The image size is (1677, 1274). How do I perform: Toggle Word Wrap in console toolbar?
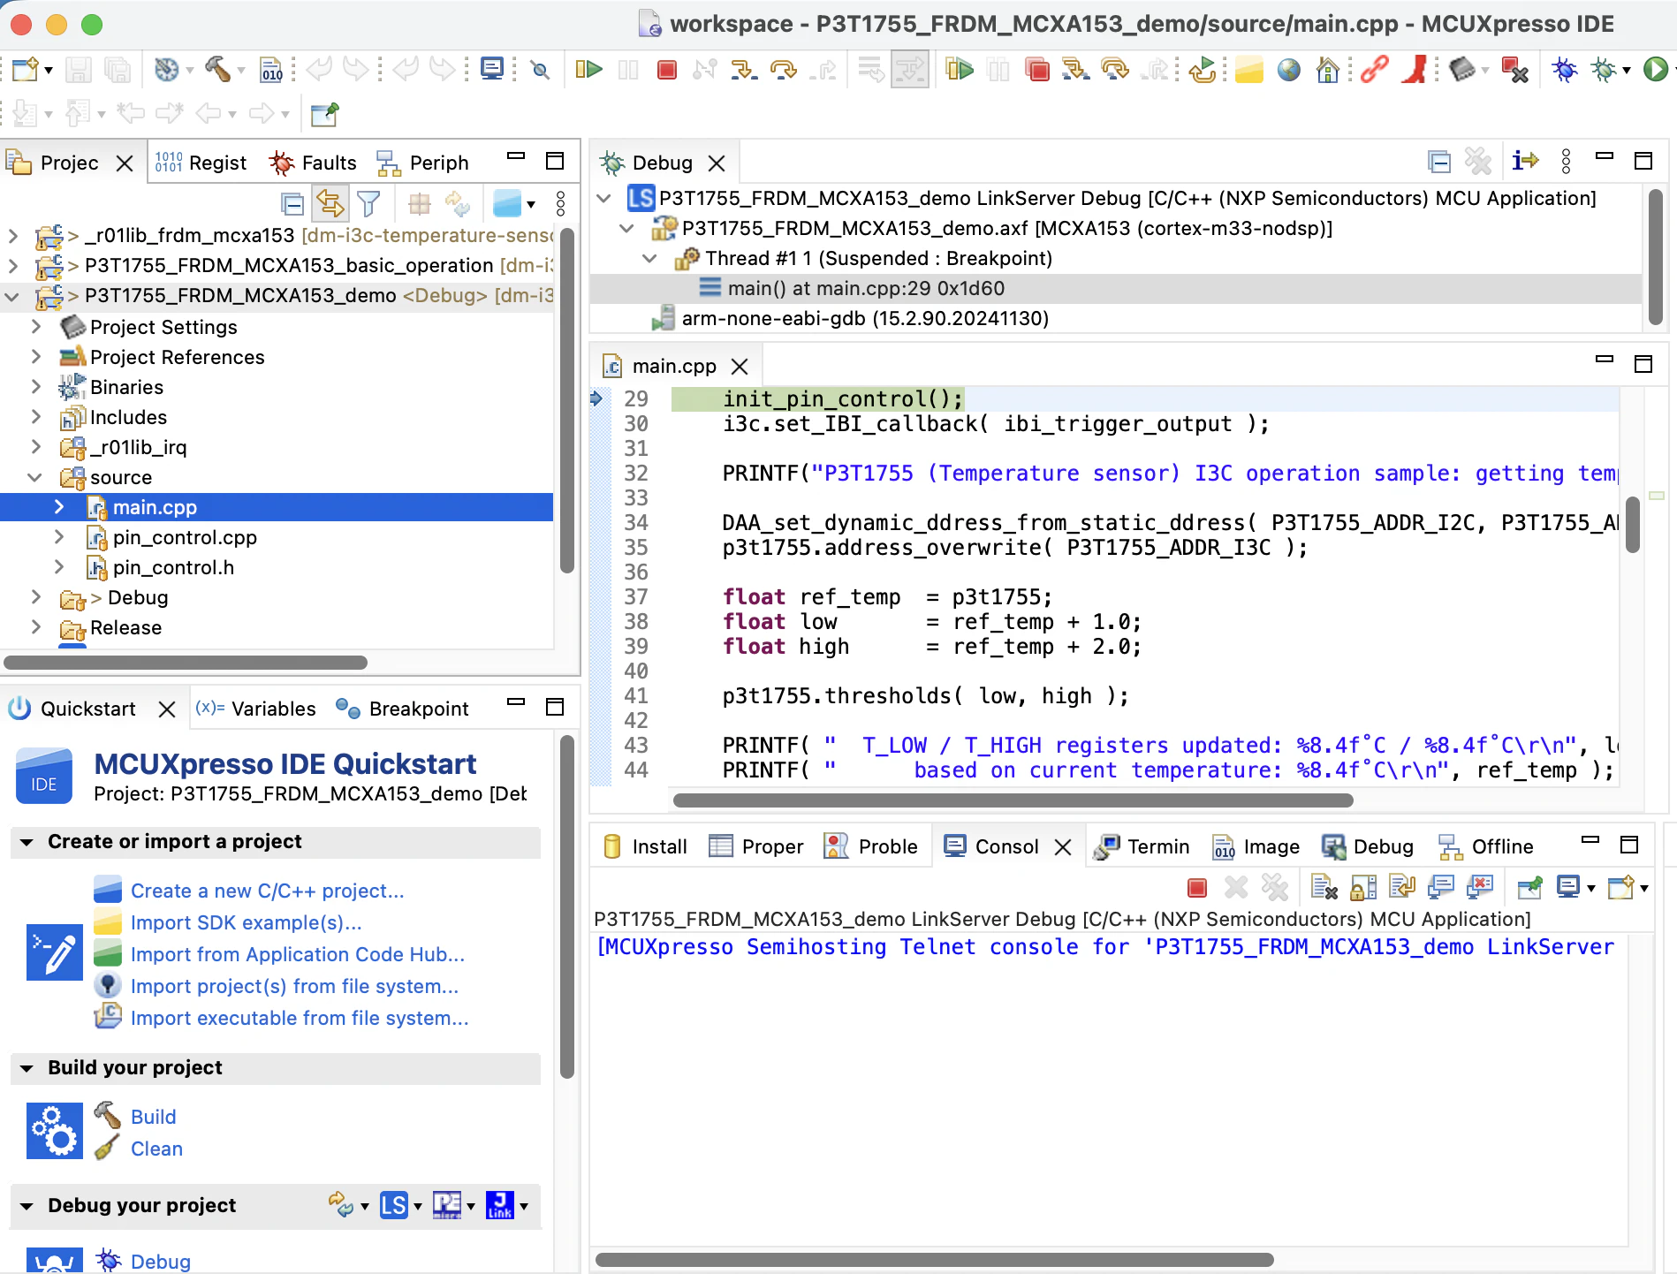1402,887
